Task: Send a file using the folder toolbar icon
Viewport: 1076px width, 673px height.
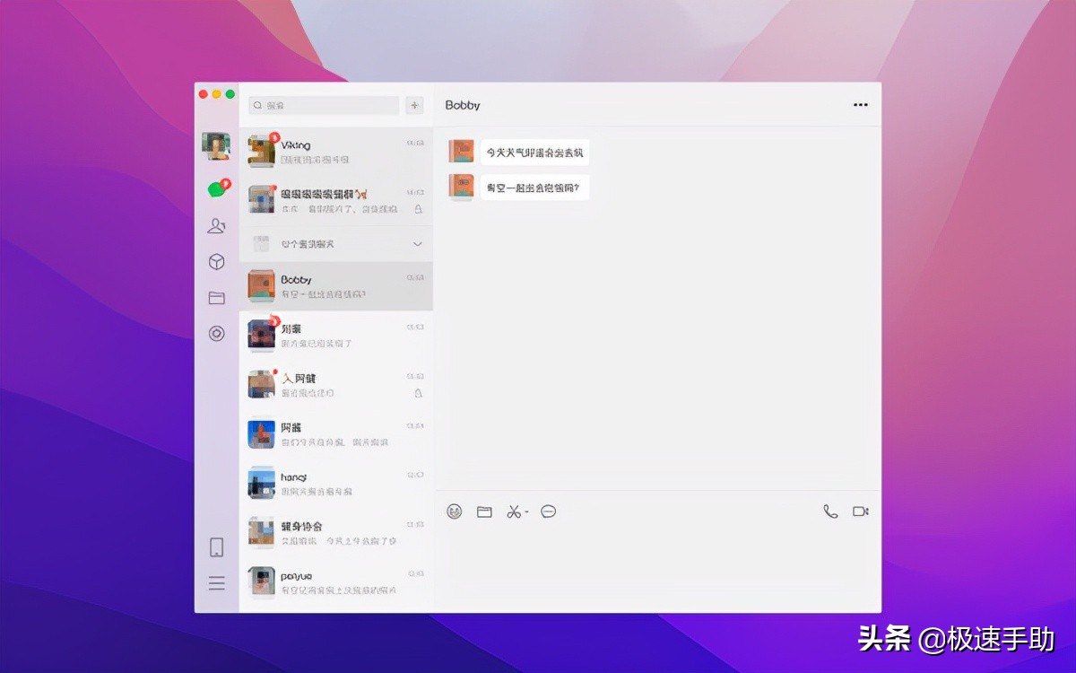Action: (485, 511)
